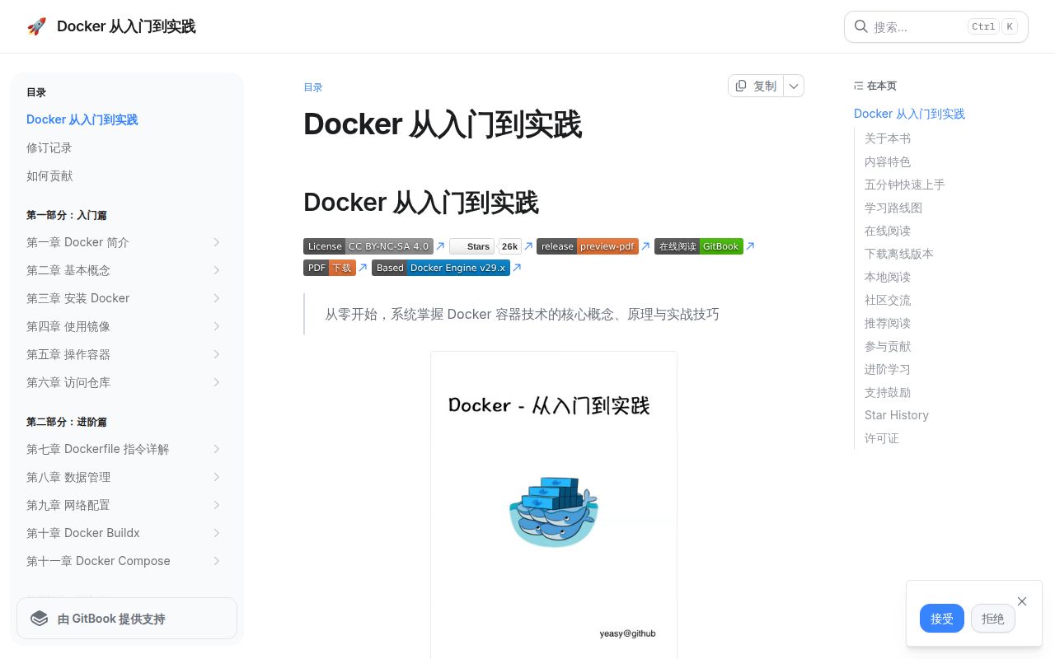Jump to 进阶学习 section
1055x659 pixels.
tap(888, 369)
